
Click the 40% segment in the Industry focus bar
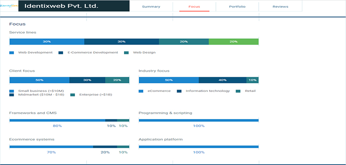[x=223, y=80]
